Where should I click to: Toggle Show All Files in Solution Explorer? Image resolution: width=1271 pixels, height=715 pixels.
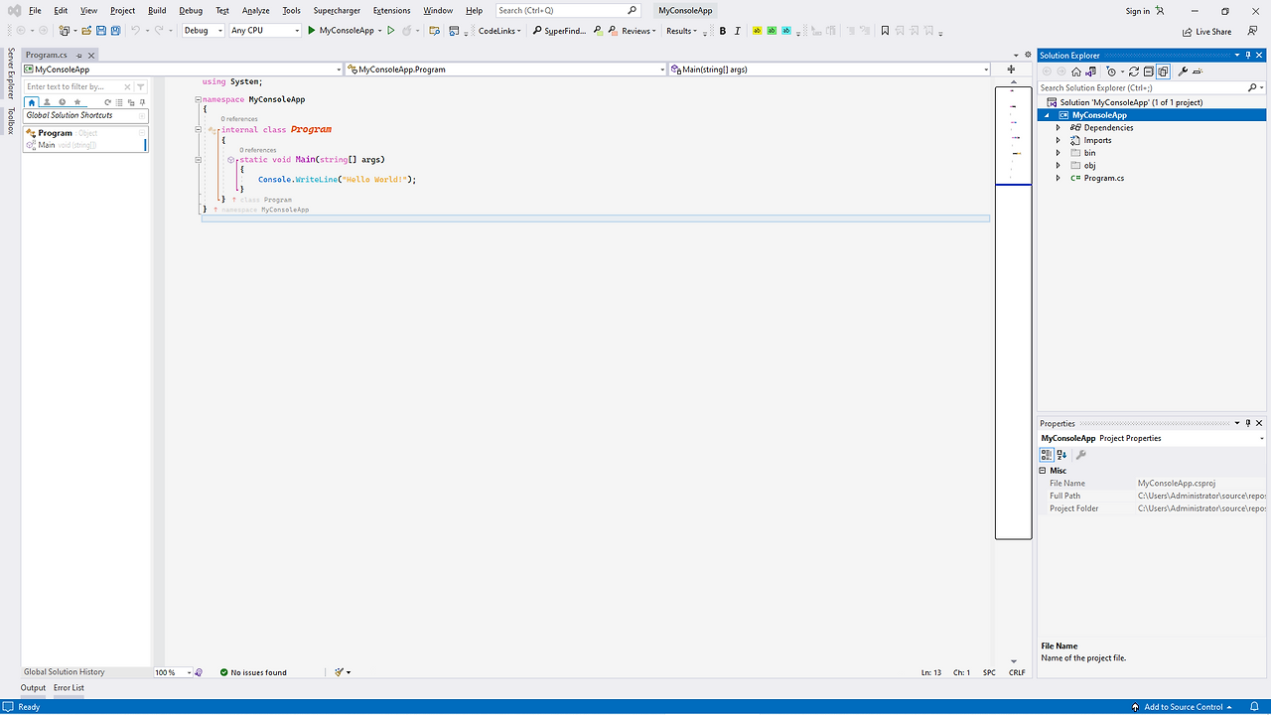tap(1163, 71)
